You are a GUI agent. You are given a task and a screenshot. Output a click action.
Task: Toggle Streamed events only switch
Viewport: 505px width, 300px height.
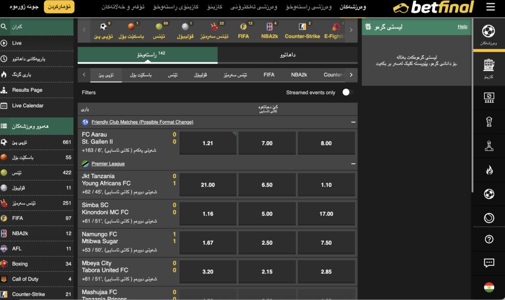(x=348, y=92)
